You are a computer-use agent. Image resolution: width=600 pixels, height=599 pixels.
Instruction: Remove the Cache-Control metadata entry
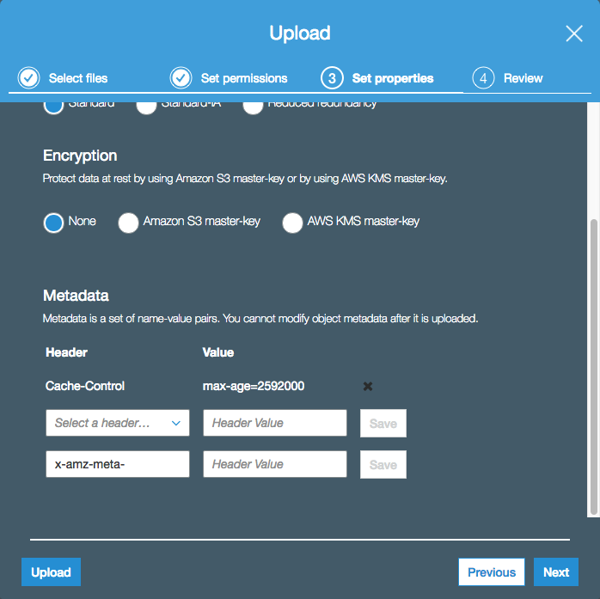368,387
